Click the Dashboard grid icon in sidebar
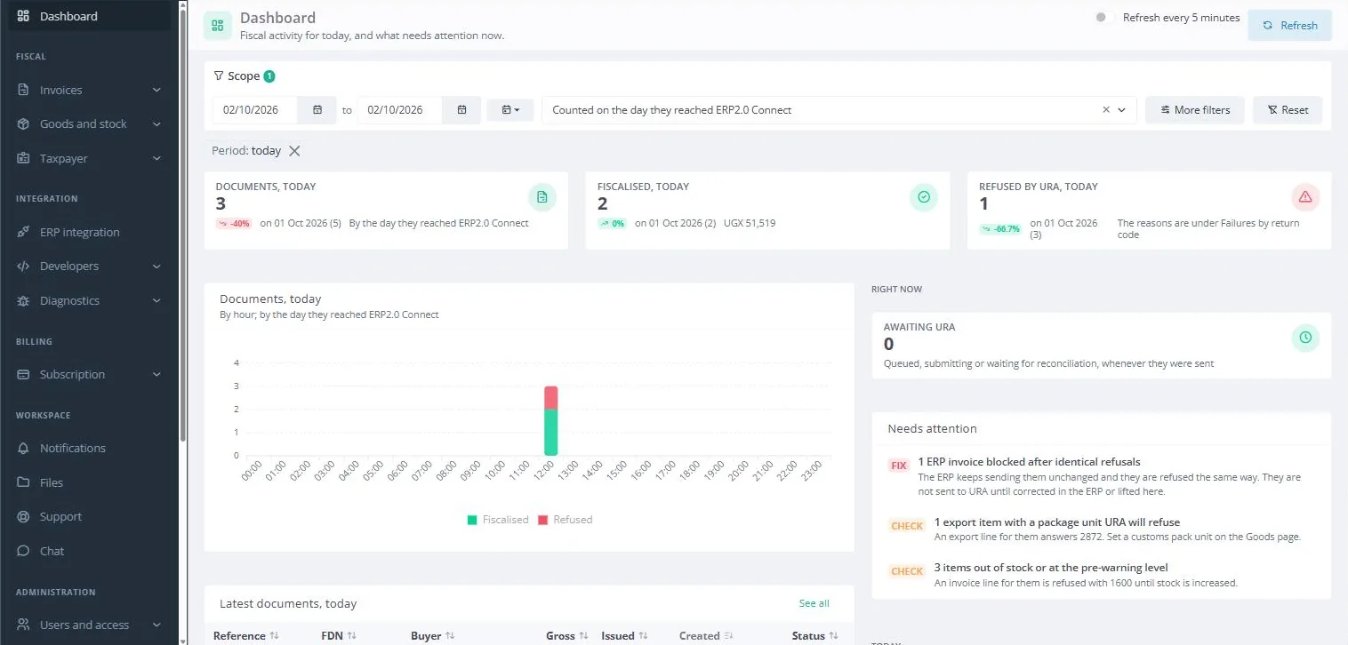 (24, 16)
